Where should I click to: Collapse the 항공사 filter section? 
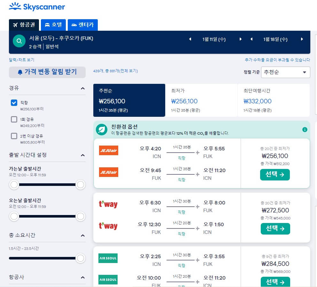click(x=83, y=277)
